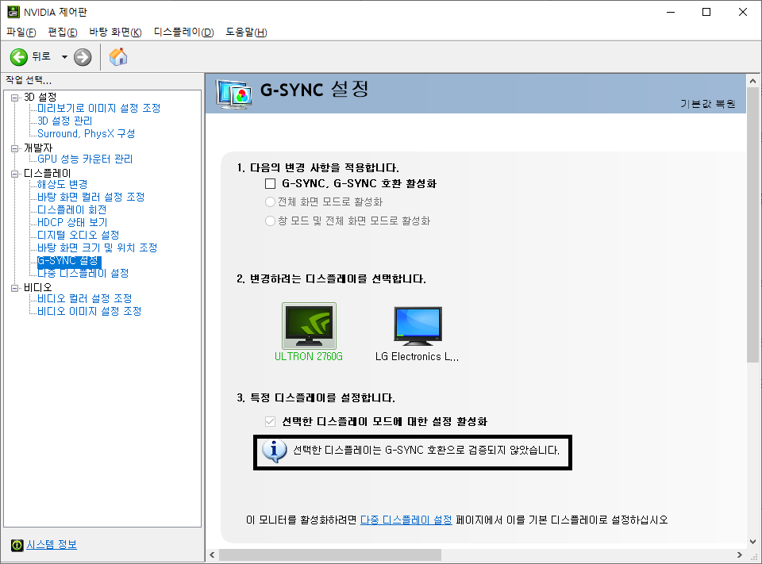The image size is (762, 564).
Task: Click the system info icon at bottom left
Action: click(x=17, y=545)
